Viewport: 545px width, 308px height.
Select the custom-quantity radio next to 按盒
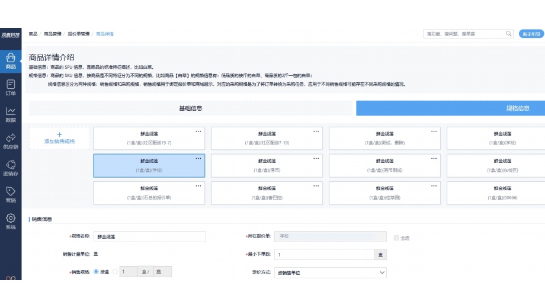(x=115, y=271)
